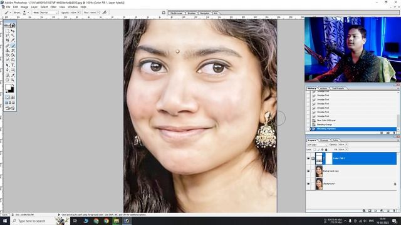Add layer style from Layers panel footer
Viewport: 401px width, 225px height.
pos(363,211)
